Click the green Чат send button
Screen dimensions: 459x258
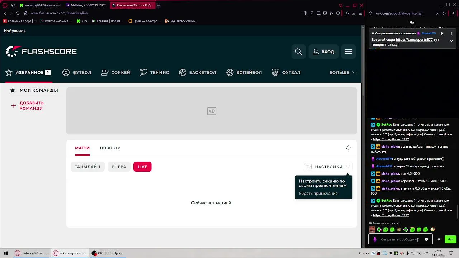450,239
